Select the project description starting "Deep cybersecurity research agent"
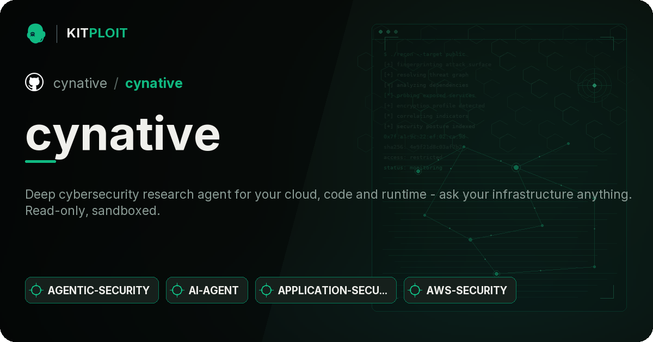Screen dimensions: 653x342 (329, 202)
